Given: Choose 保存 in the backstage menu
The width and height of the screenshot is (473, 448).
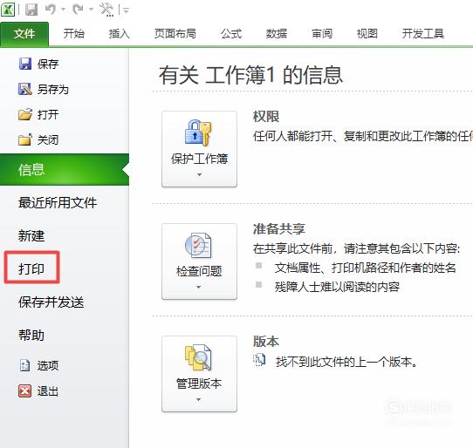Looking at the screenshot, I should (48, 64).
